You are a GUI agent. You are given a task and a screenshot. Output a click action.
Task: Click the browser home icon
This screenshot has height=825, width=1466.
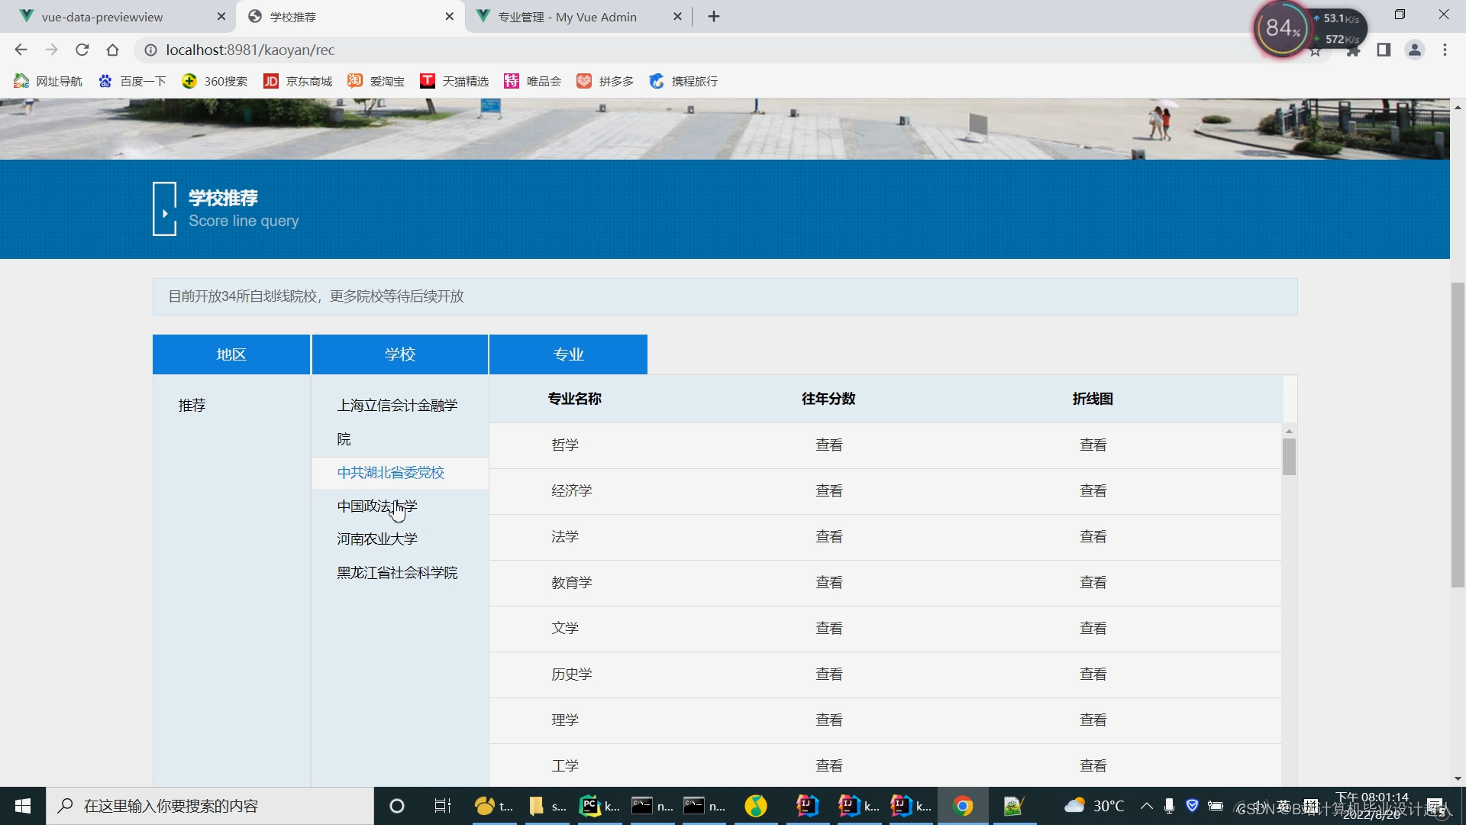click(x=112, y=50)
